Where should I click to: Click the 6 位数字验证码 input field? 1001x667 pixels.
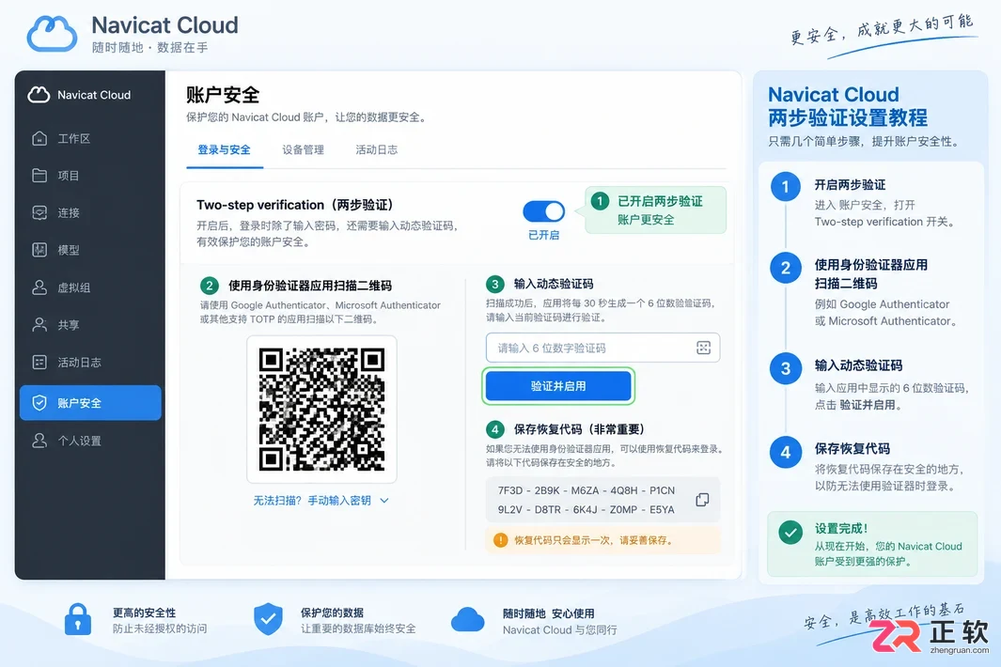pos(602,348)
